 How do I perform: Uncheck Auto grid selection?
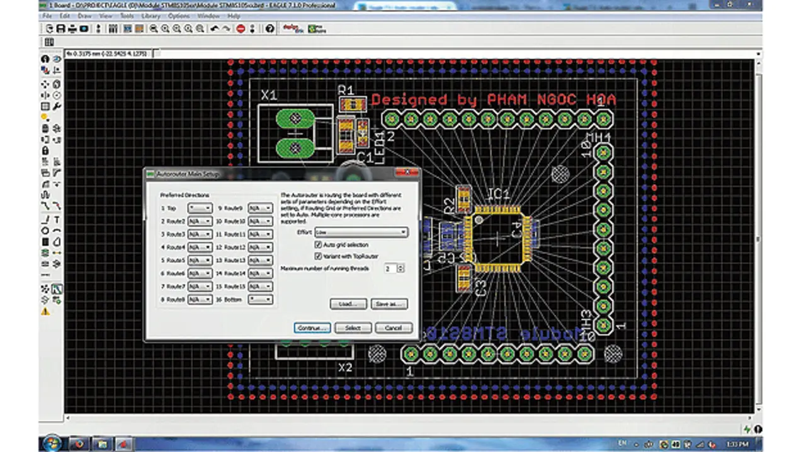[318, 245]
